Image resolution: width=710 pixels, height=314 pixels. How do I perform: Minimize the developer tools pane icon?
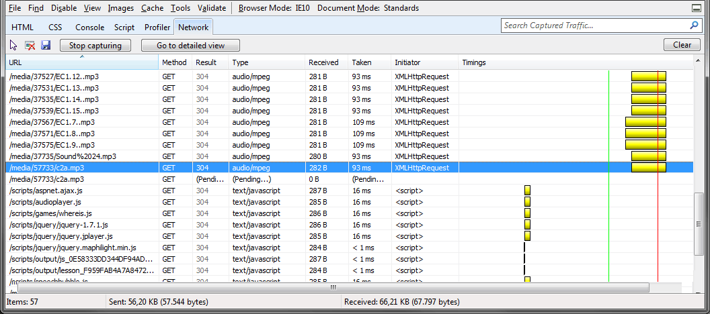point(696,8)
